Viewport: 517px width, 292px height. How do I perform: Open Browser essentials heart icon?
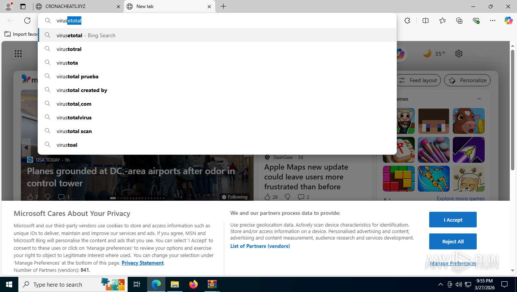tap(476, 21)
